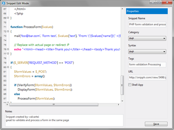Click the '<?php' text on line 68
Screen dimensions: 174x130
pos(19,14)
